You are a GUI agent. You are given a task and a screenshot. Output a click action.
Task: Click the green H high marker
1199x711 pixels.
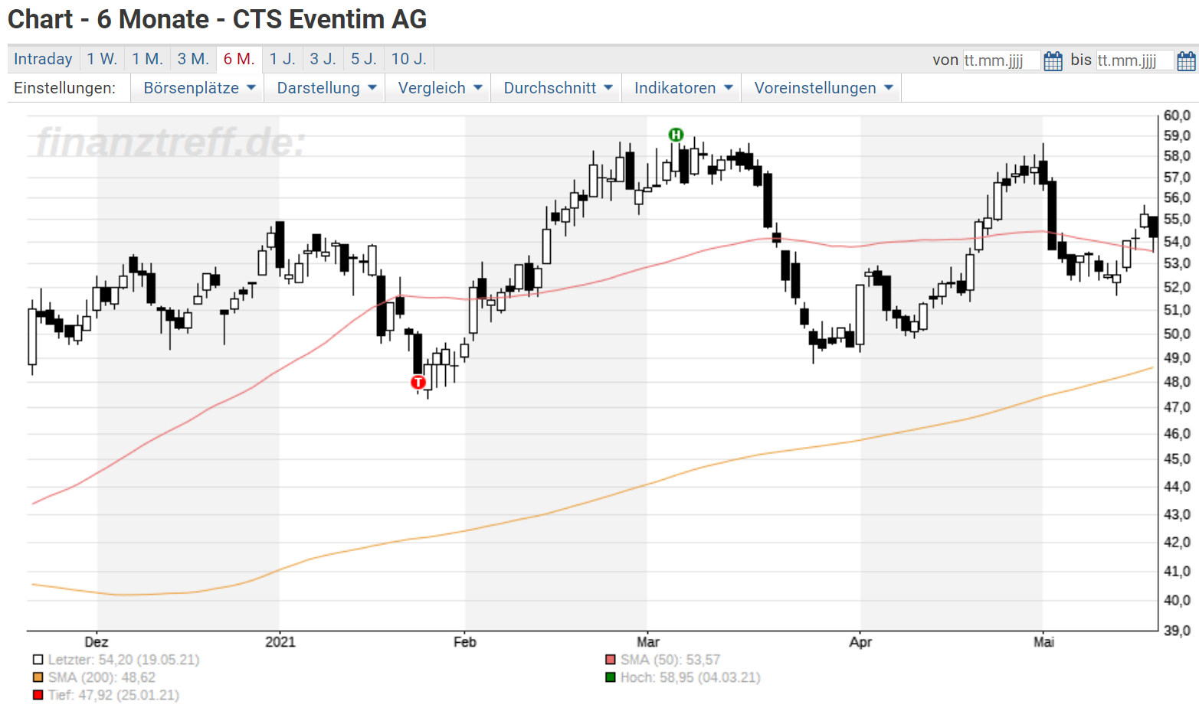[676, 135]
